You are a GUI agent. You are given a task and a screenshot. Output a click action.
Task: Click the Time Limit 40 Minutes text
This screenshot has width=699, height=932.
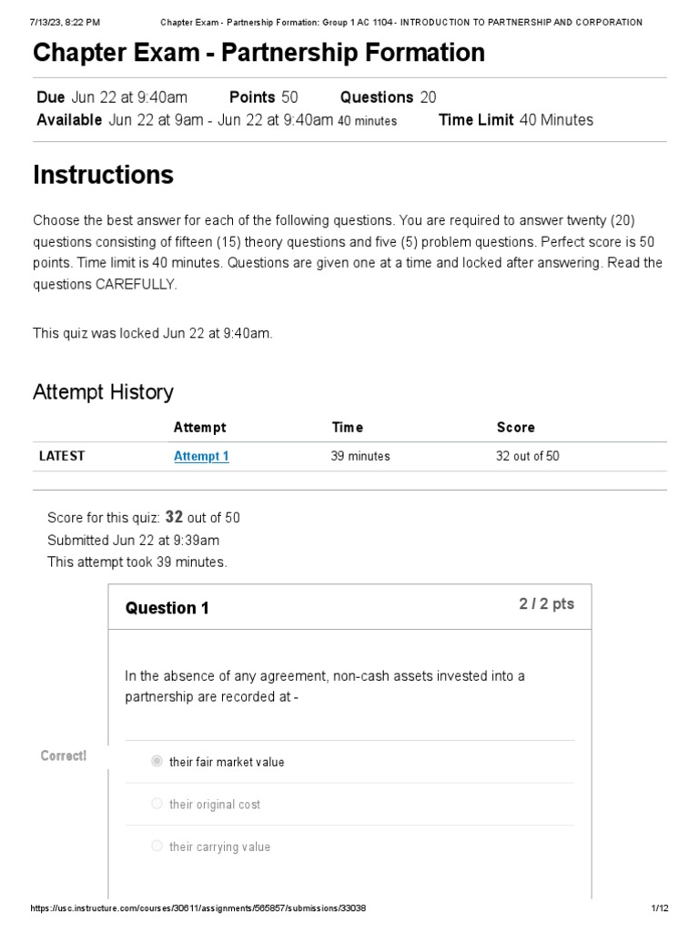(516, 120)
